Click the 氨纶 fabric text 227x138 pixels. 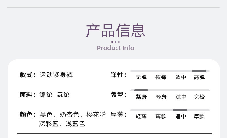tap(63, 95)
